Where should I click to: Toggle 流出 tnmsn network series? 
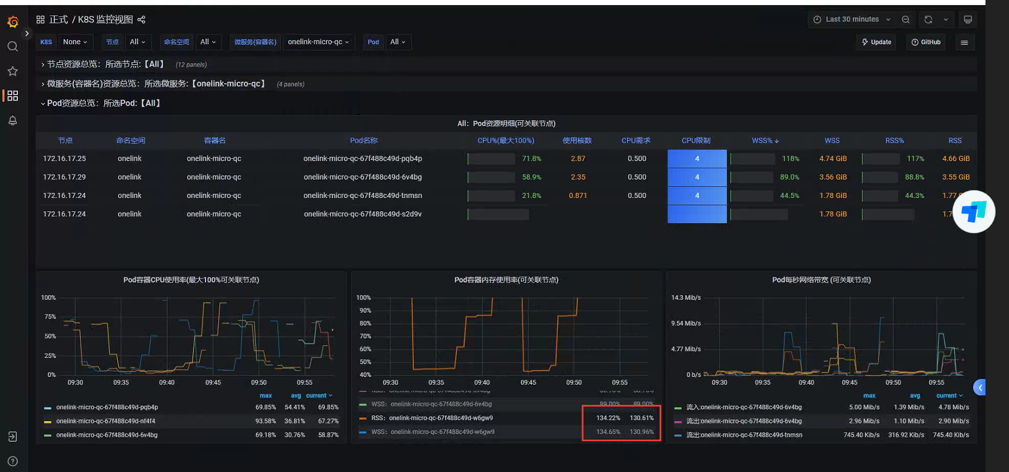(744, 435)
